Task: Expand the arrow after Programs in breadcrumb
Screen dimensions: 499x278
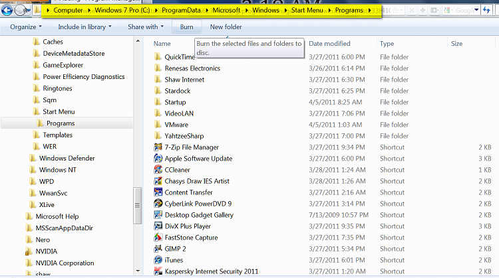Action: 369,11
